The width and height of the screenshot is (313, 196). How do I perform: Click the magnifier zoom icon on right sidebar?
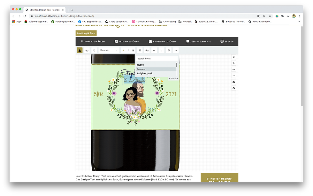click(x=233, y=63)
